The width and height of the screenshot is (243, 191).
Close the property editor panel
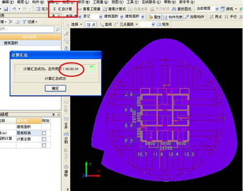[59, 114]
